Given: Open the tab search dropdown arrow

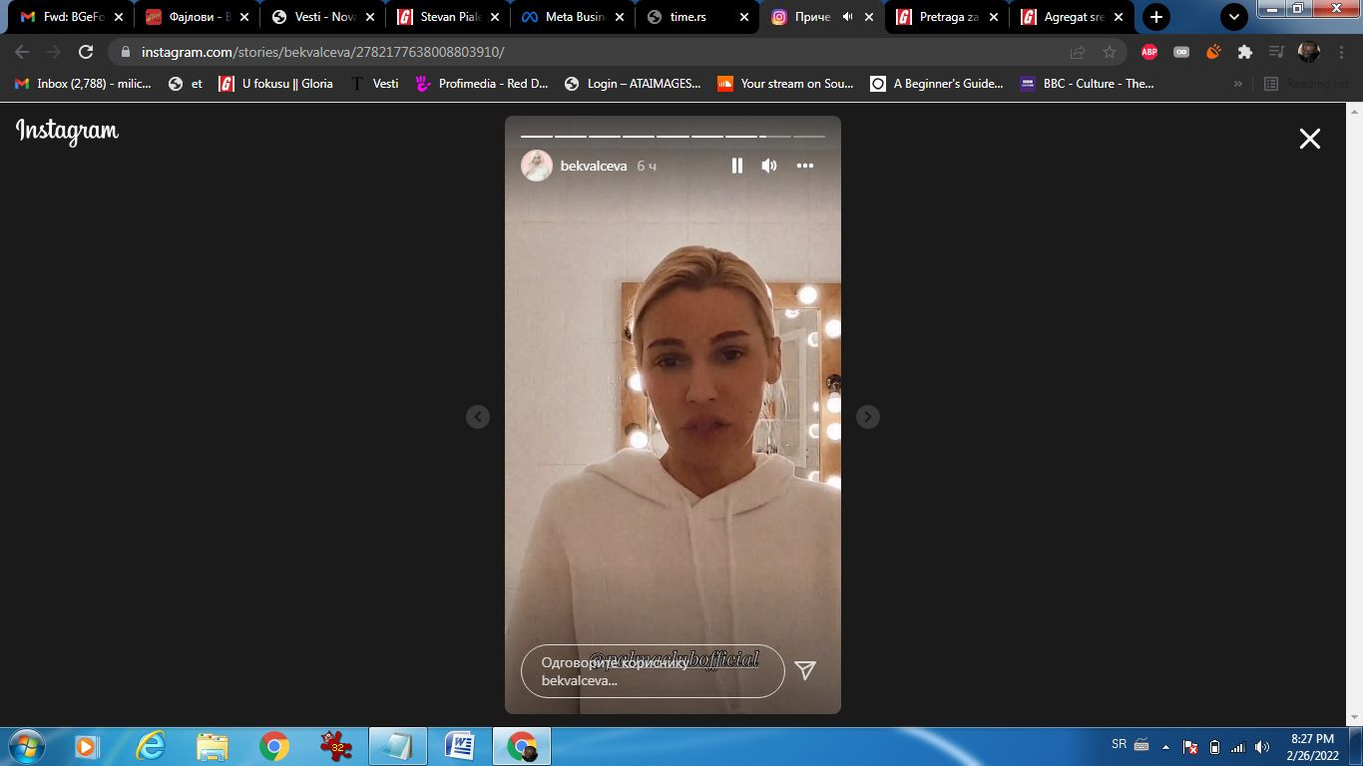Looking at the screenshot, I should pyautogui.click(x=1233, y=17).
